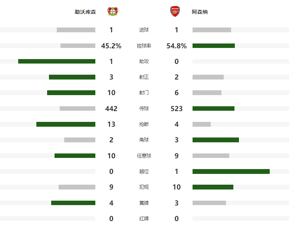This screenshot has height=230, width=289.
Task: Click the Arsenal club crest
Action: pyautogui.click(x=174, y=12)
